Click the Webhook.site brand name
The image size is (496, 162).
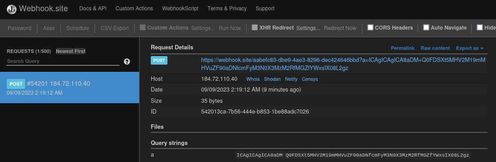click(x=43, y=9)
